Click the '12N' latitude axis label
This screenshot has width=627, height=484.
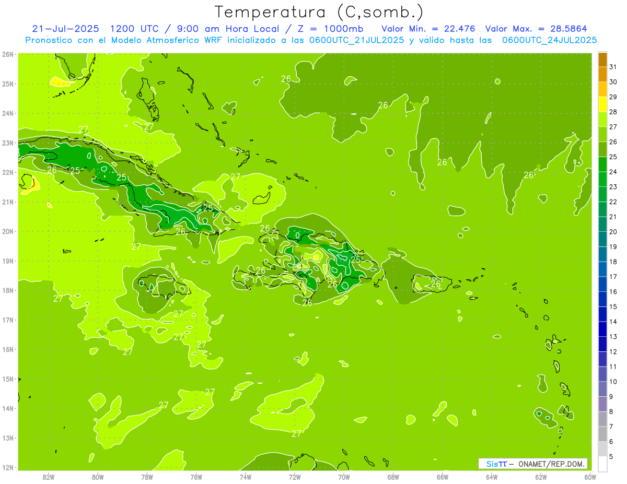[8, 467]
